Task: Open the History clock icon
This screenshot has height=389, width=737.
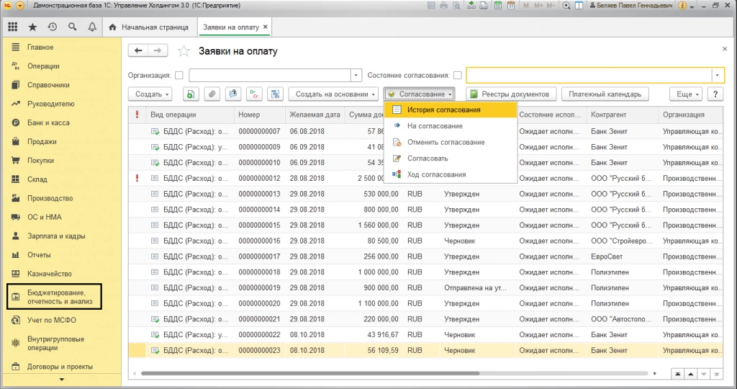Action: point(53,27)
